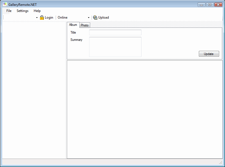The image size is (225, 167).
Task: Click the Upload globe icon
Action: [95, 18]
